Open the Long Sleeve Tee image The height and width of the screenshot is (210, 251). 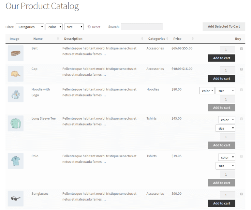[16, 123]
